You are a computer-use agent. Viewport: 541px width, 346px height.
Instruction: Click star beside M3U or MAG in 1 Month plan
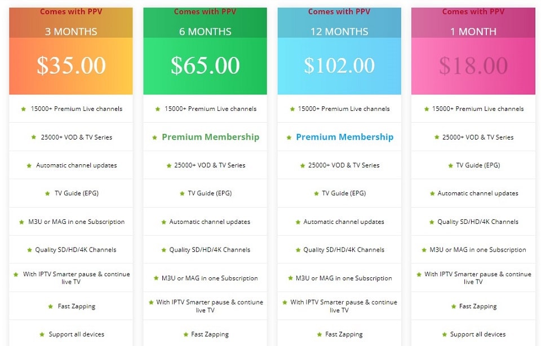click(x=424, y=250)
